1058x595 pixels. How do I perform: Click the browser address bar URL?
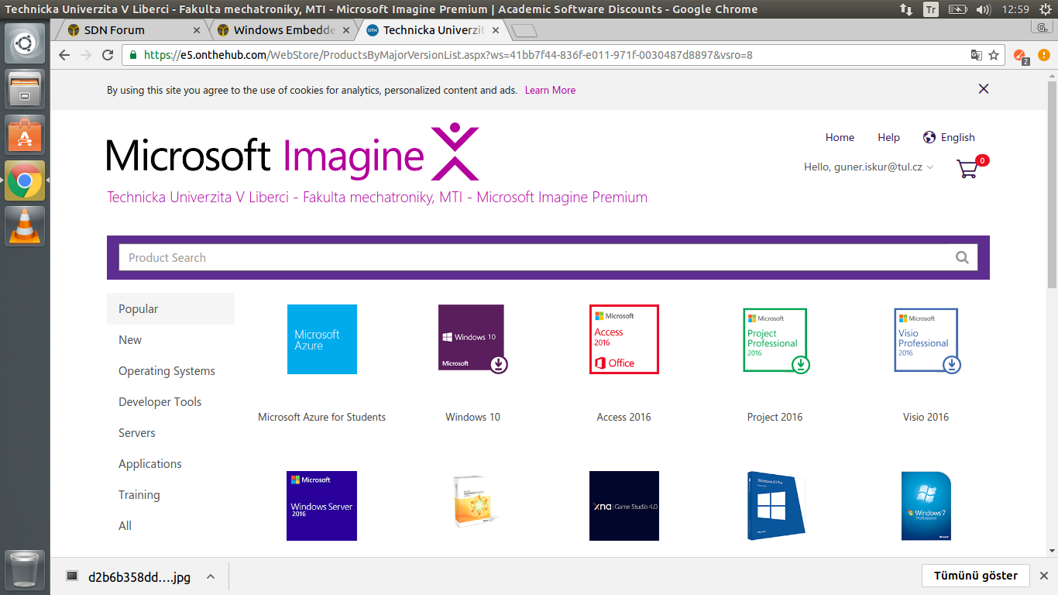tap(448, 55)
